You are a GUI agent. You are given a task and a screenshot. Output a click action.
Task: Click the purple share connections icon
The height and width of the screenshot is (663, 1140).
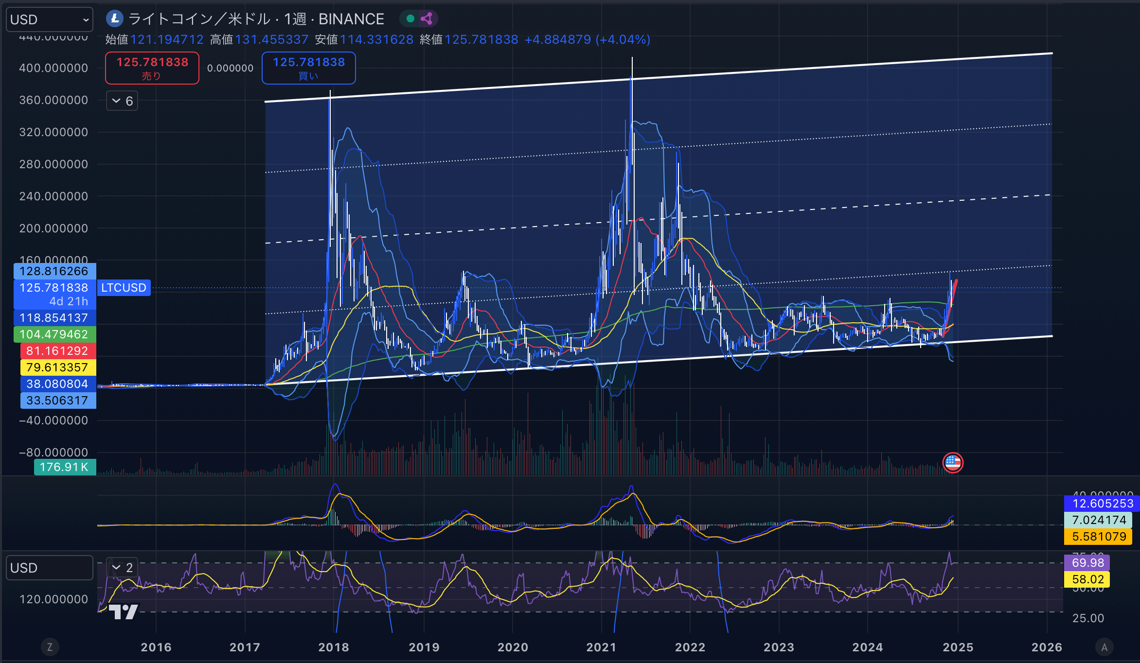click(427, 19)
